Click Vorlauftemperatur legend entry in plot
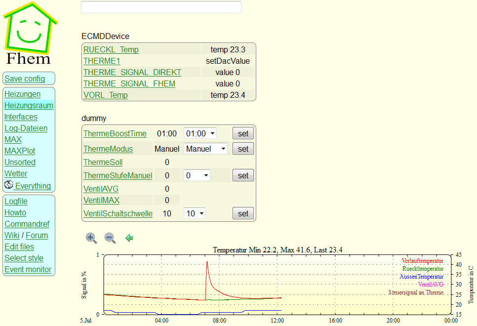This screenshot has height=326, width=477. pyautogui.click(x=423, y=261)
